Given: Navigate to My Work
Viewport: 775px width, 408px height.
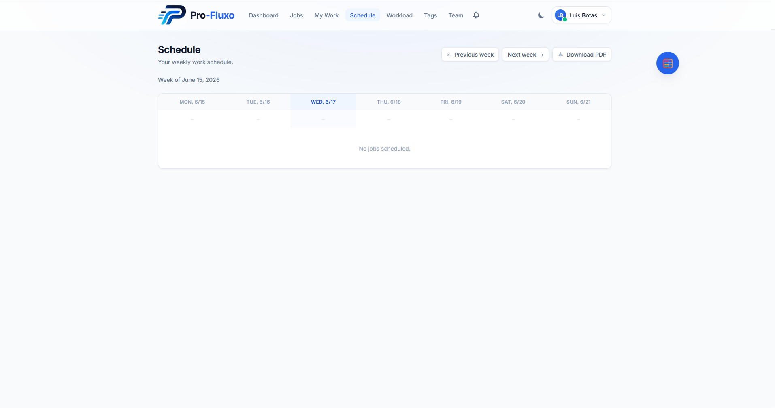Looking at the screenshot, I should [326, 15].
